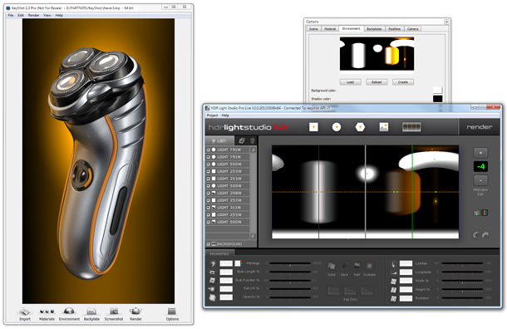Select the Outside light mode icon

(369, 267)
